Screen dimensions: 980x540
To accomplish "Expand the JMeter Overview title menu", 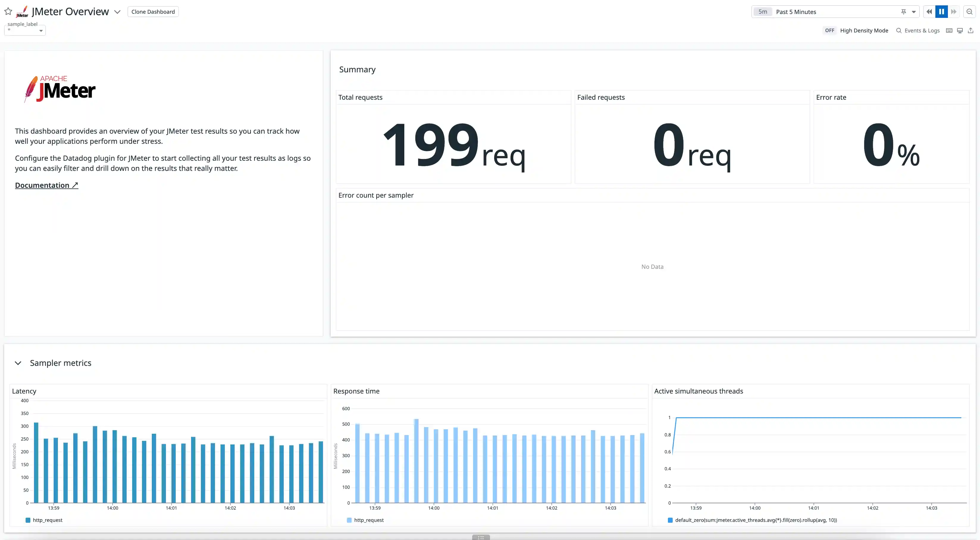I will tap(118, 12).
